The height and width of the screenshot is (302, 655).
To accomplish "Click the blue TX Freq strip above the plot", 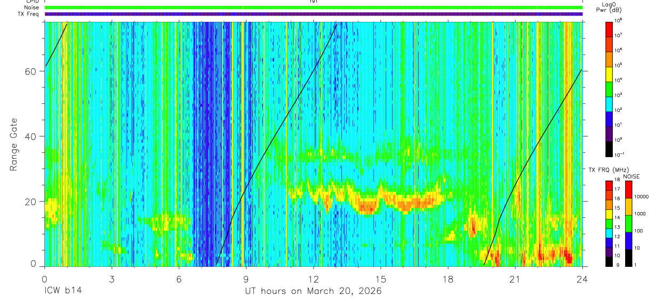I will point(313,14).
